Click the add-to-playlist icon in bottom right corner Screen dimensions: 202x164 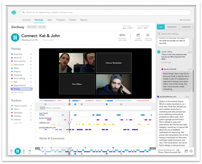coord(191,151)
